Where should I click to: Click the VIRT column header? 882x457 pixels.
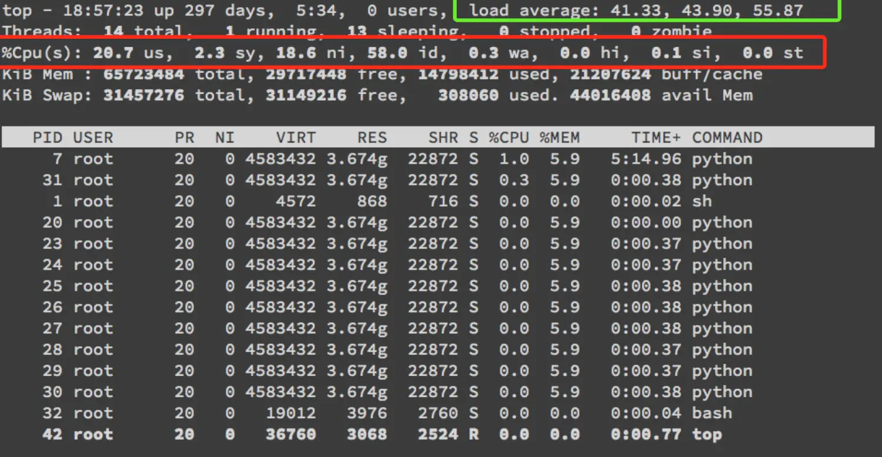click(x=296, y=137)
